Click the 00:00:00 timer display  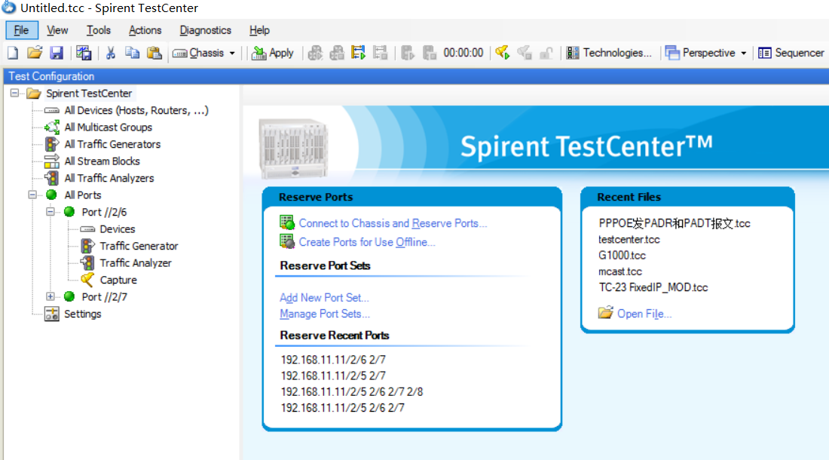[463, 53]
